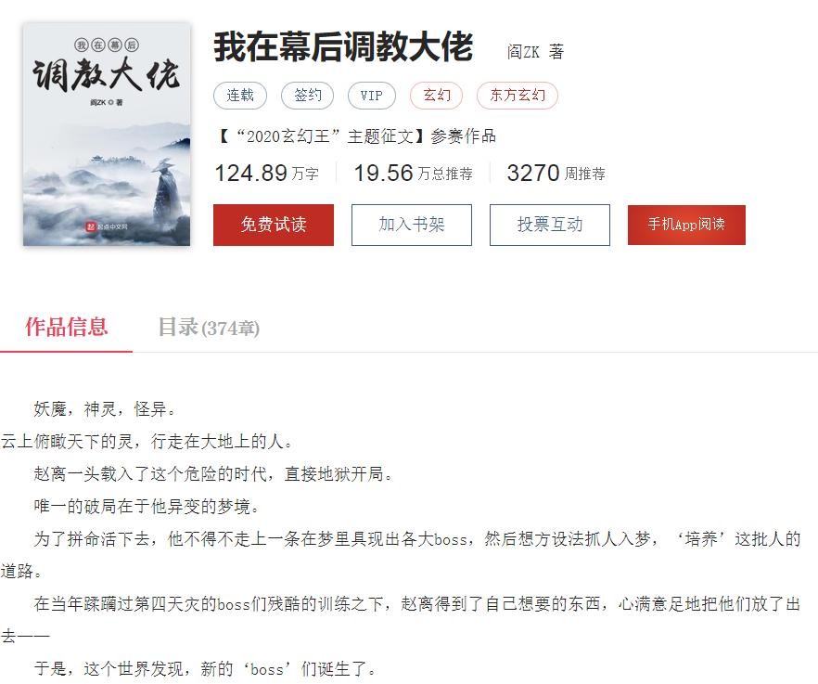This screenshot has width=818, height=684.
Task: Click the 3270 周推荐 stat
Action: point(556,173)
